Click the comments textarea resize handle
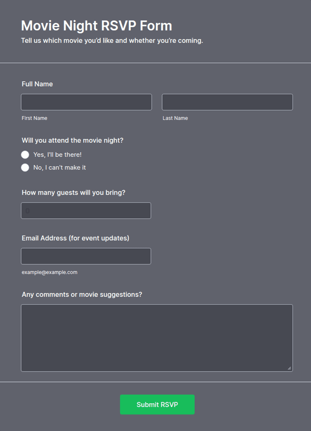The height and width of the screenshot is (431, 311). click(x=289, y=368)
